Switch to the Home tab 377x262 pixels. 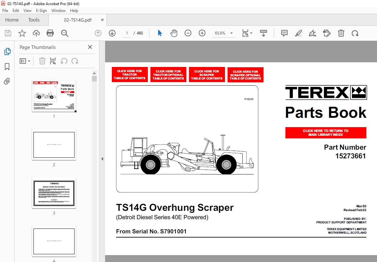[x=12, y=20]
